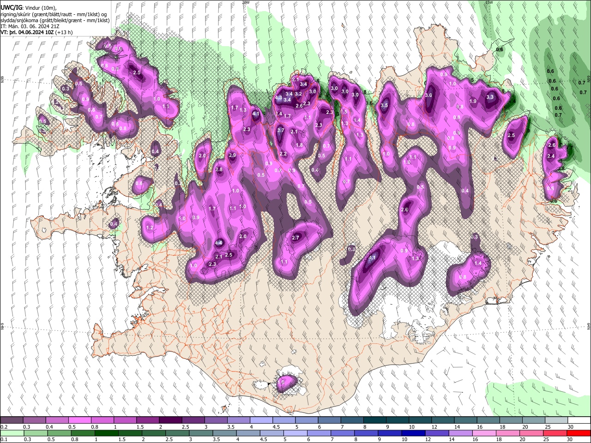This screenshot has height=443, width=591.
Task: Pick the darkest green 1–1.5 rain legend swatch
Action: 106,433
